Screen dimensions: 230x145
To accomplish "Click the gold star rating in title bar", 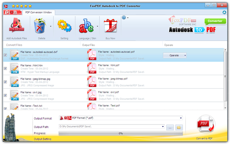I will click(22, 6).
